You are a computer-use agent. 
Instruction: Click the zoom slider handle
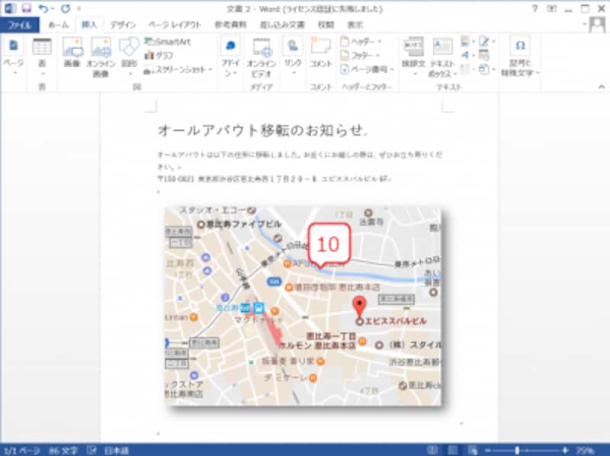tap(517, 450)
